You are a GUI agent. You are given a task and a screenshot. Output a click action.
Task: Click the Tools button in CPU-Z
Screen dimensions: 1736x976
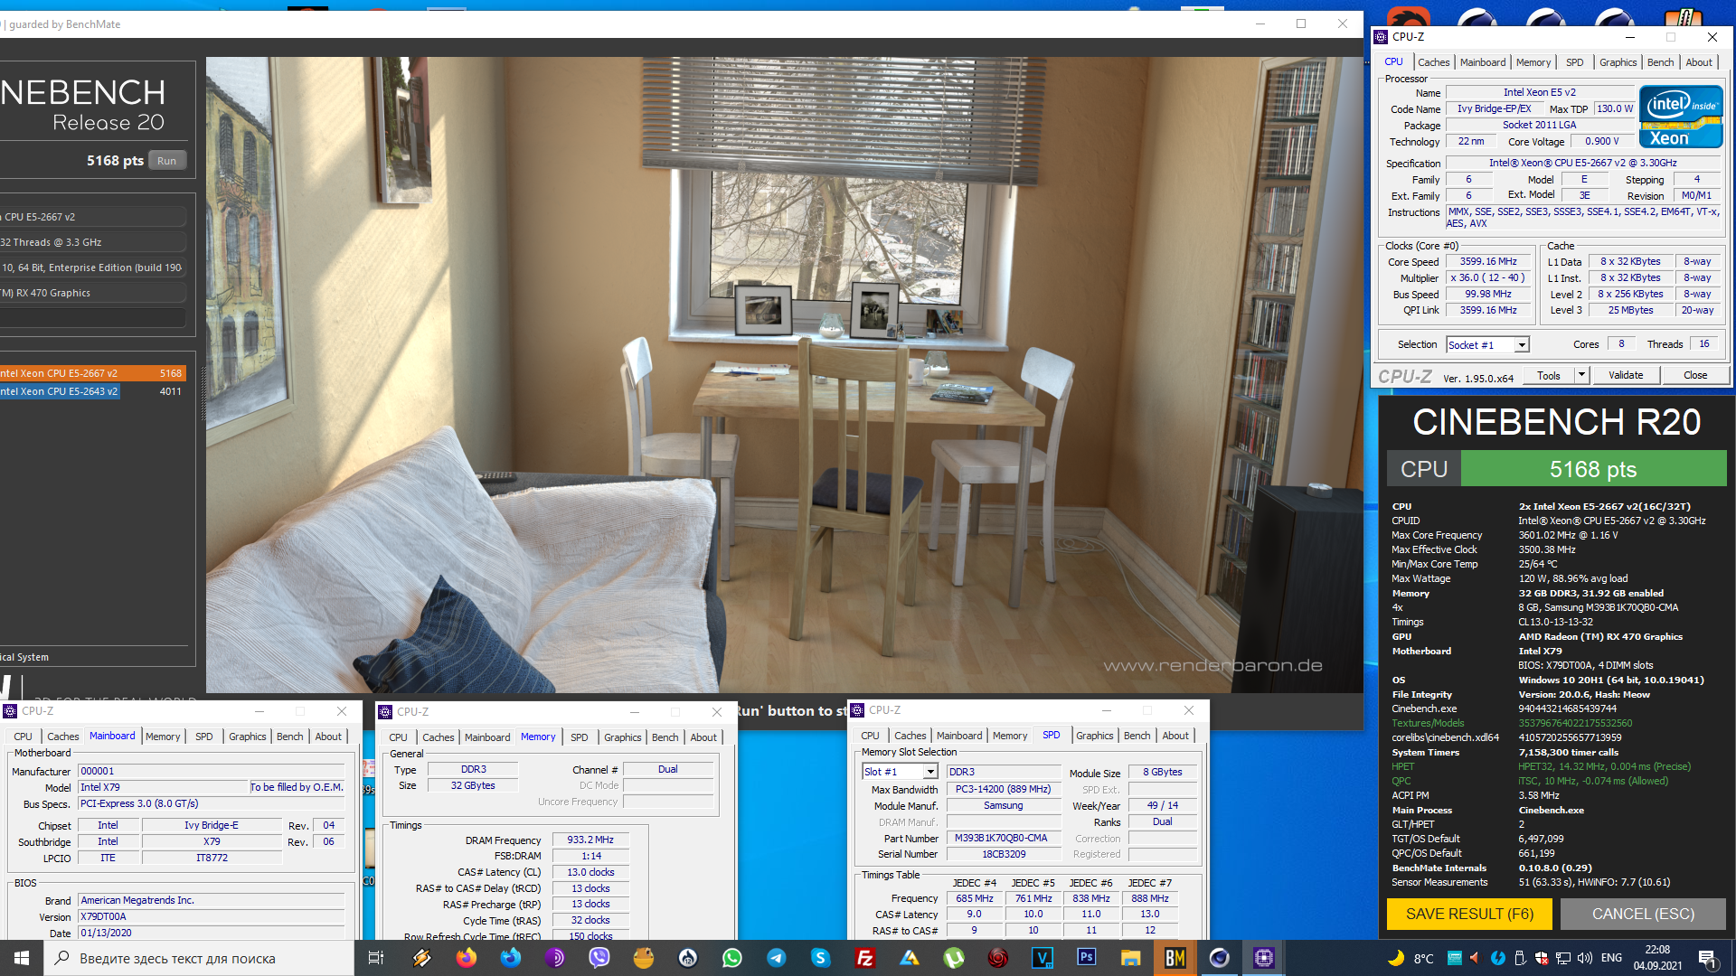point(1549,375)
